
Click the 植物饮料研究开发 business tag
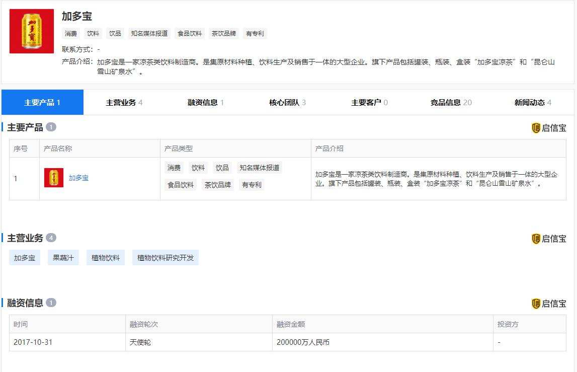pos(166,257)
